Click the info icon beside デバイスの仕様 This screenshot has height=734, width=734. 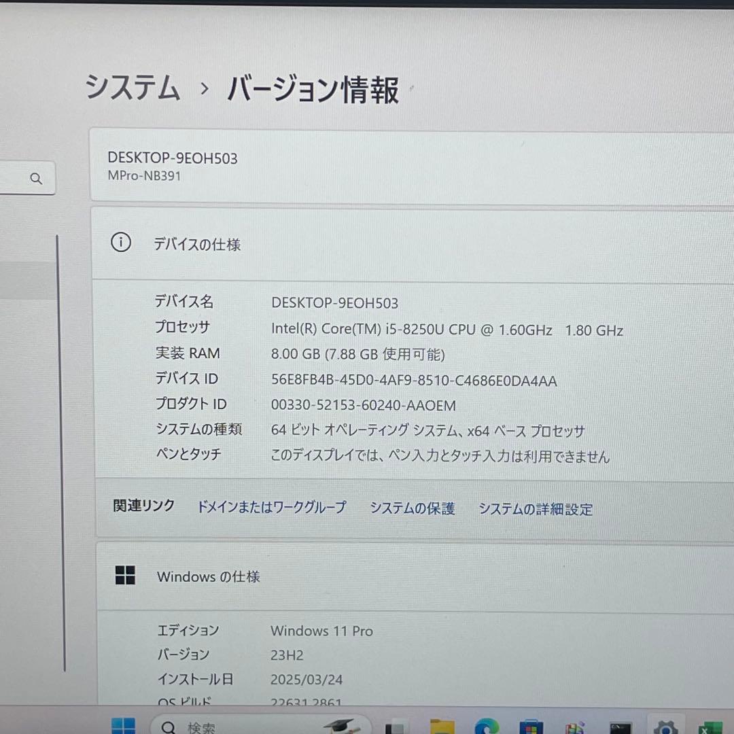pos(121,243)
